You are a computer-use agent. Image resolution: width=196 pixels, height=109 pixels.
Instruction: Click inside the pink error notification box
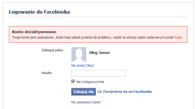click(98, 34)
